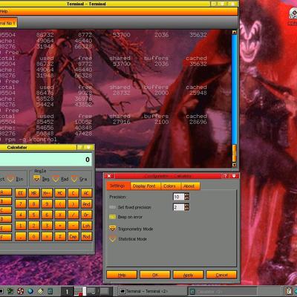Decrease fixed precision value with down arrow
The image size is (297, 297).
[187, 209]
